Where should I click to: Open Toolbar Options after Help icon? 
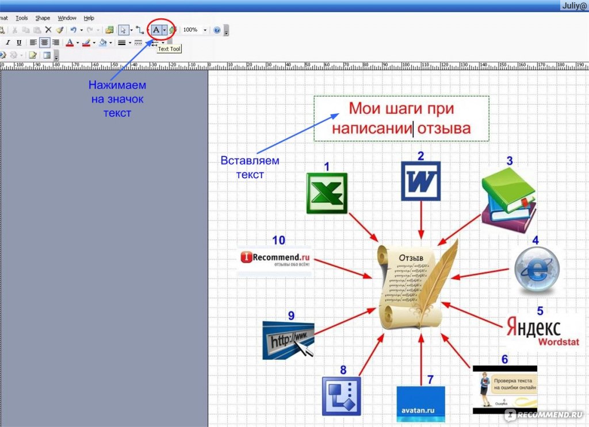pyautogui.click(x=226, y=31)
